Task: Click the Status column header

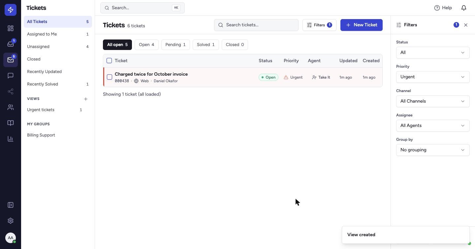Action: point(266,61)
